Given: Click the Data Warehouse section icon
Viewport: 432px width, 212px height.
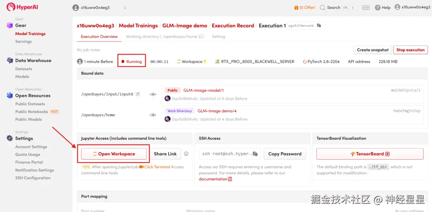Looking at the screenshot, I should [x=10, y=61].
